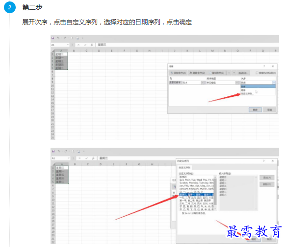The image size is (286, 247).
Task: Click the Options button in Sort dialog
Action: pos(243,73)
